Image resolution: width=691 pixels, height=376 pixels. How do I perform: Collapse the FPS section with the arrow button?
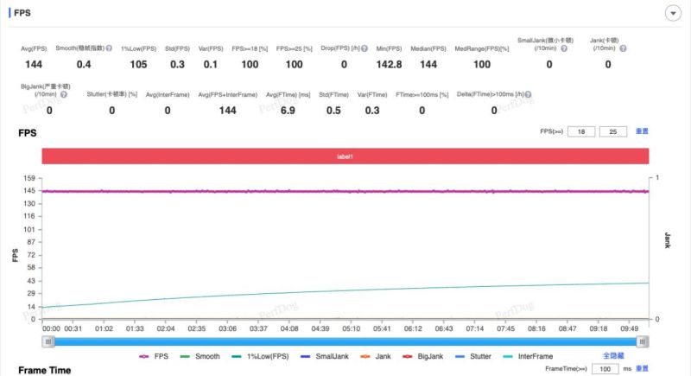click(672, 13)
